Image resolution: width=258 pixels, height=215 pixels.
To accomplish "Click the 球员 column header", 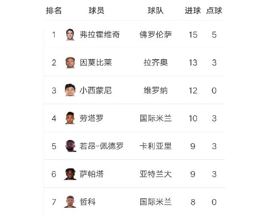I will click(x=96, y=11).
